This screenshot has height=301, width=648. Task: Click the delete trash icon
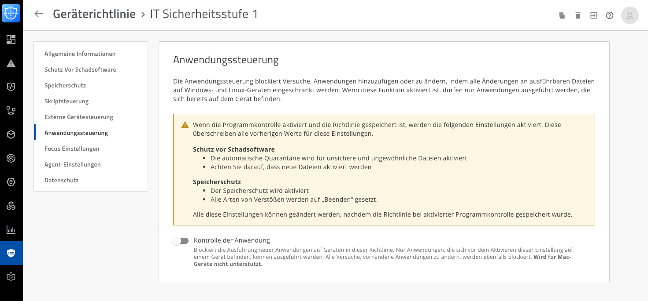pos(578,15)
